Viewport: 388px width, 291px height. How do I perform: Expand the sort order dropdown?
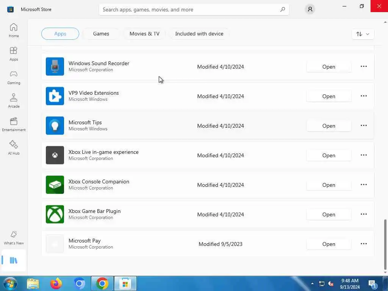pos(363,34)
